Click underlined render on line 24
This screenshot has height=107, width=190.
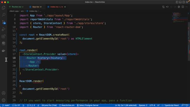(x=38, y=81)
